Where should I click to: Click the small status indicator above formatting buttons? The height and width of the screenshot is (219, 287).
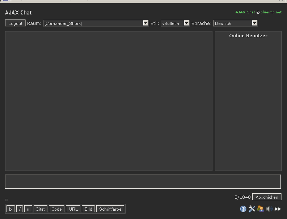[7, 200]
